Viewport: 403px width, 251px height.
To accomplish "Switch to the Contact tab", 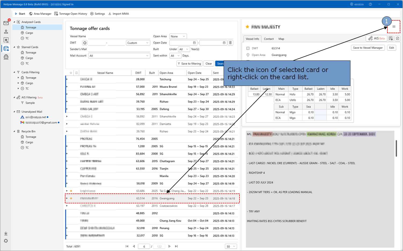I will (x=269, y=39).
